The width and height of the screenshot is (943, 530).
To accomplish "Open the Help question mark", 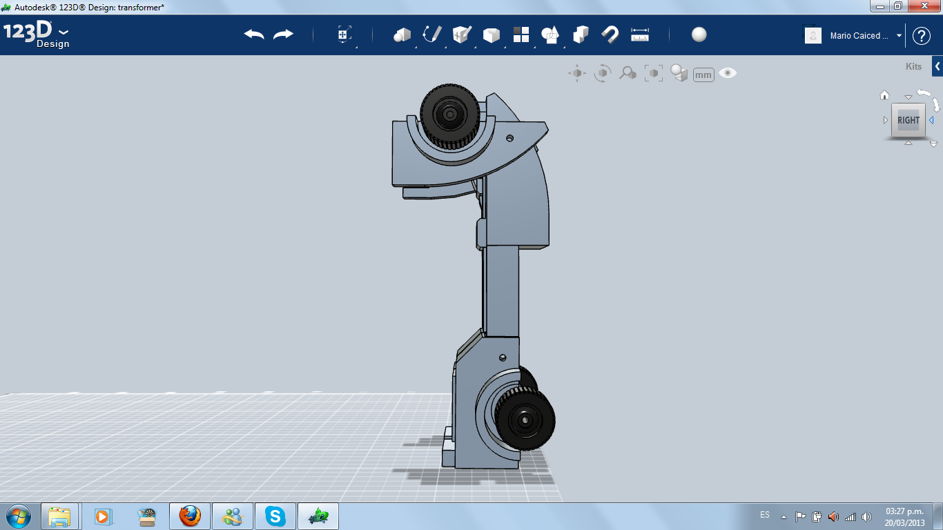I will [922, 36].
